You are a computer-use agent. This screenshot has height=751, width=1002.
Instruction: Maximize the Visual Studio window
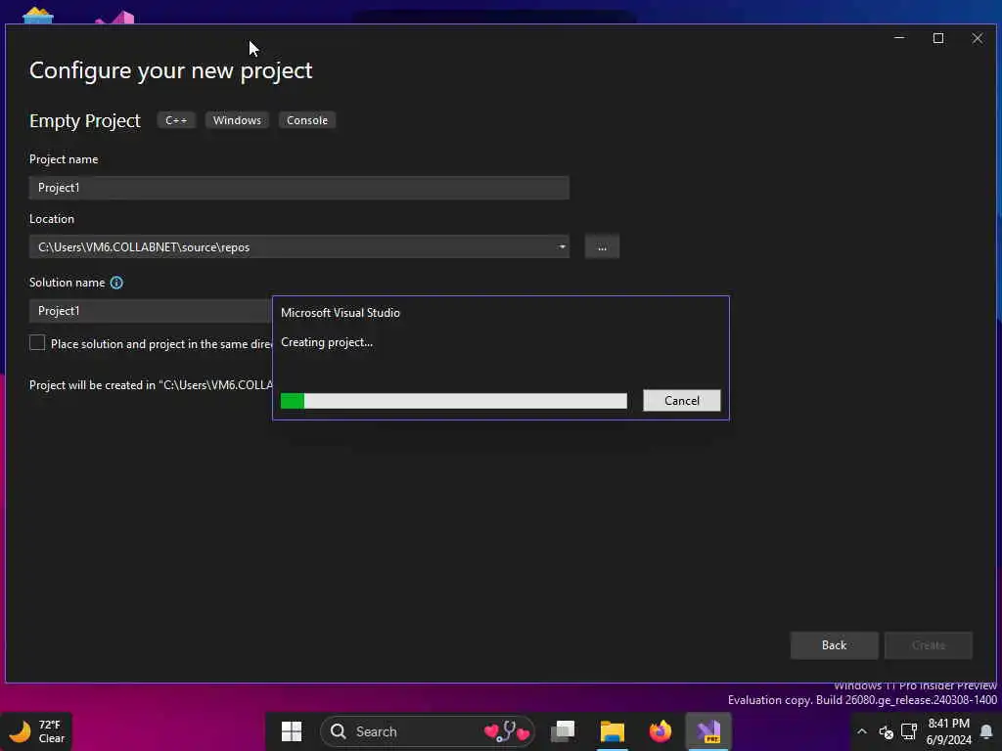coord(938,38)
